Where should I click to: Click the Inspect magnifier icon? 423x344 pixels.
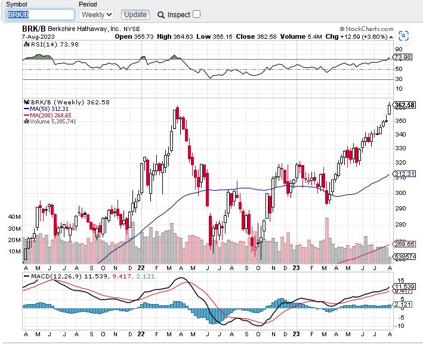(161, 15)
